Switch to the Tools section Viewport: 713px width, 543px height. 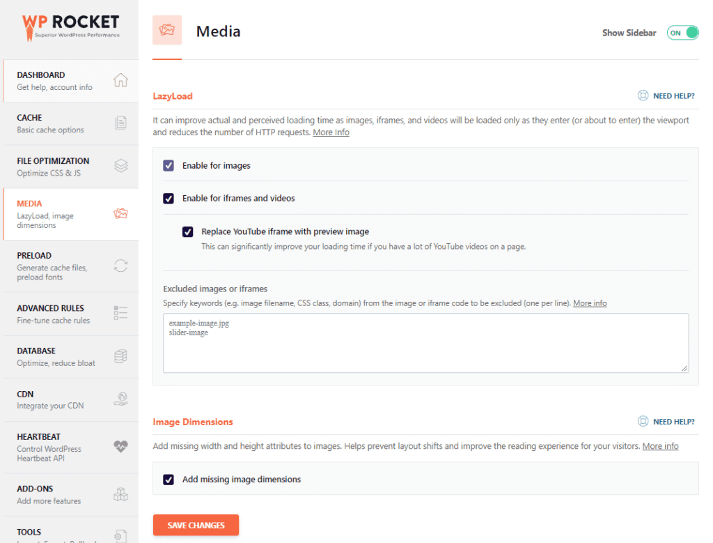tap(42, 532)
